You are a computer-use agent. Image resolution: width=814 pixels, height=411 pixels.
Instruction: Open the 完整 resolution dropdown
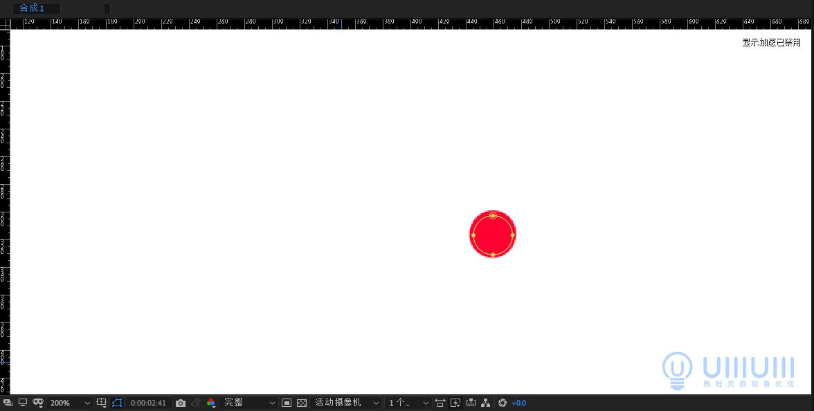pos(248,403)
